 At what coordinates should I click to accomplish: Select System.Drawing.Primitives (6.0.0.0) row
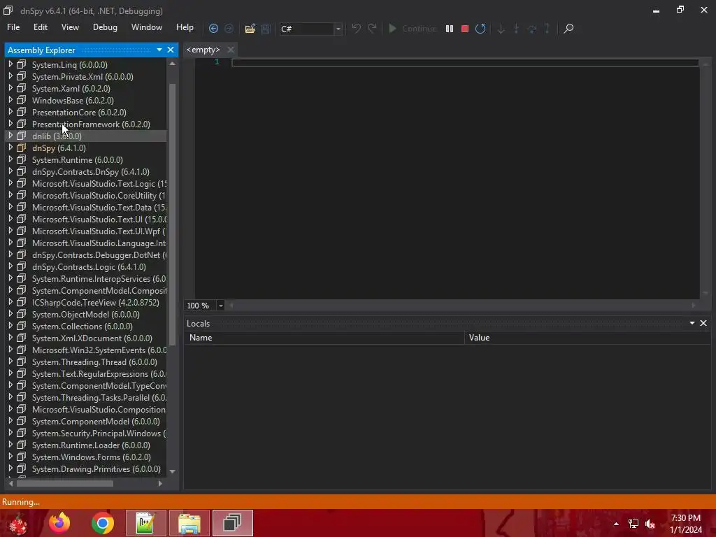point(86,469)
